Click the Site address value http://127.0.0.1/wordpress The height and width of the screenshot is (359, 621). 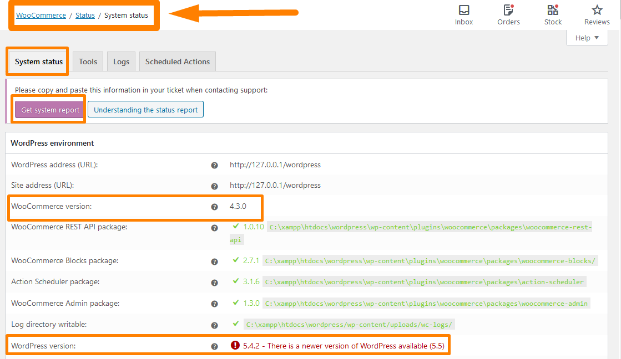[x=275, y=186]
